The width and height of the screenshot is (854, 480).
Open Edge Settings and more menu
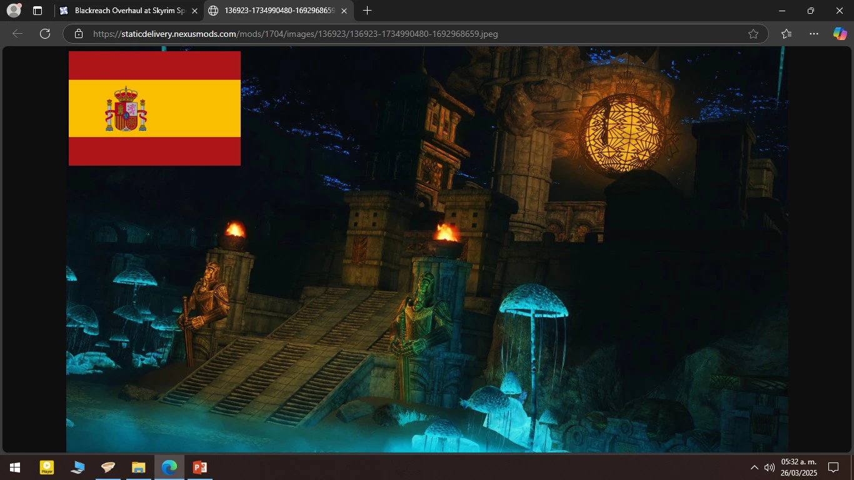(x=813, y=34)
